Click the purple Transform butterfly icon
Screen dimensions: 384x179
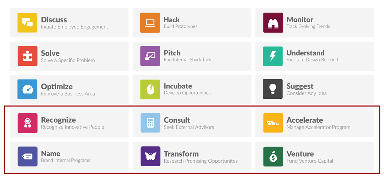pos(150,157)
